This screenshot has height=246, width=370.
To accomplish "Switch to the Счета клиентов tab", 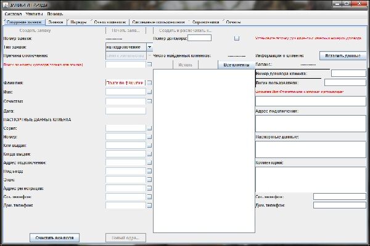I will click(110, 22).
